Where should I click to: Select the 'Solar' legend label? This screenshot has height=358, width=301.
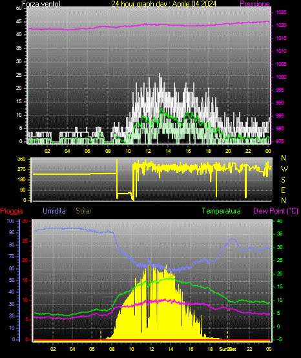click(x=83, y=211)
